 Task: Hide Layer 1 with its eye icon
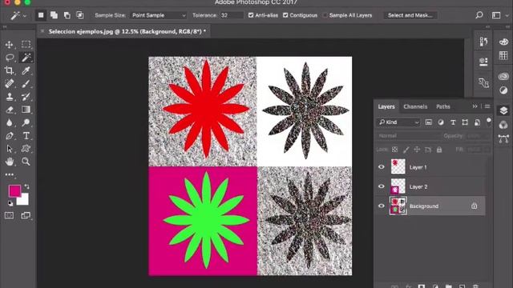[382, 167]
